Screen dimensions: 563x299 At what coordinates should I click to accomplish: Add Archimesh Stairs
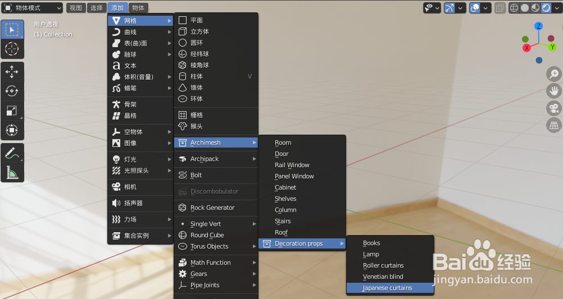pos(302,221)
